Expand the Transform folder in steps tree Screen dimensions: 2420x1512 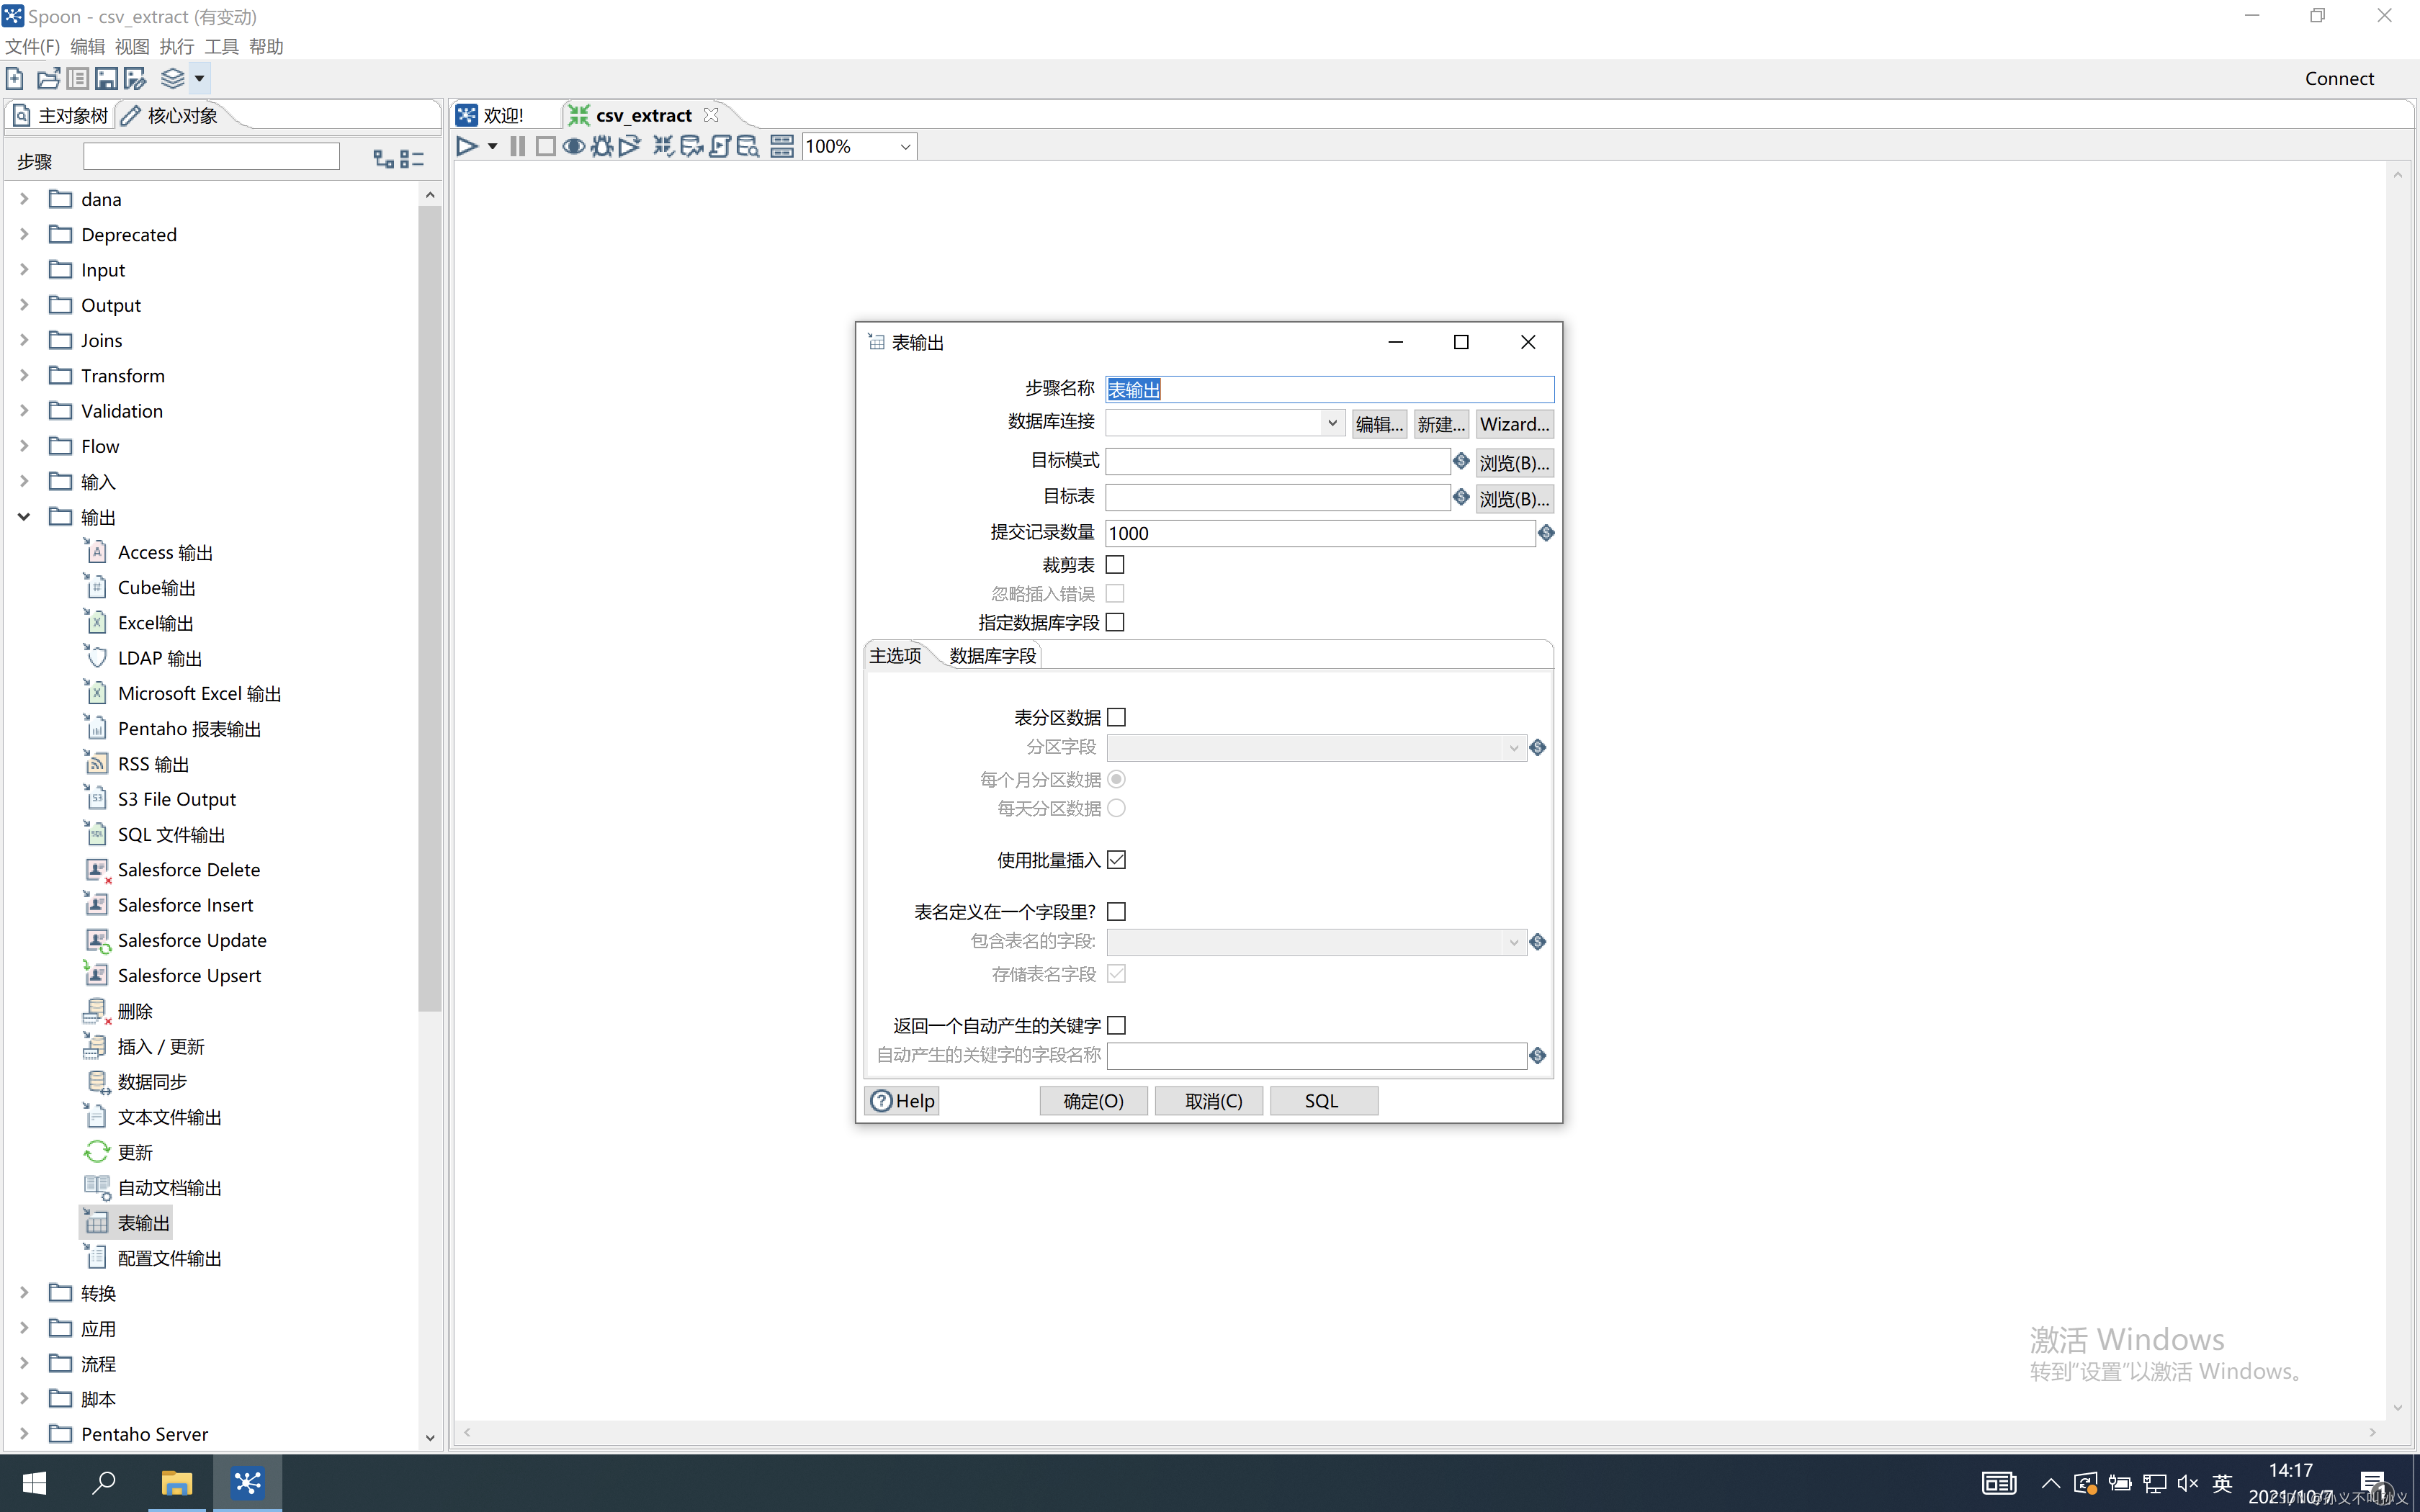[24, 375]
